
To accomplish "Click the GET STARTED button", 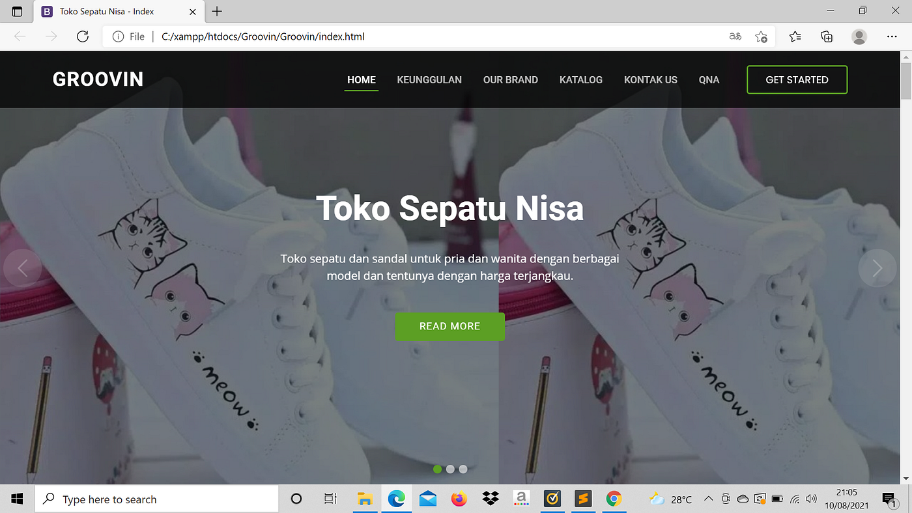I will coord(797,79).
